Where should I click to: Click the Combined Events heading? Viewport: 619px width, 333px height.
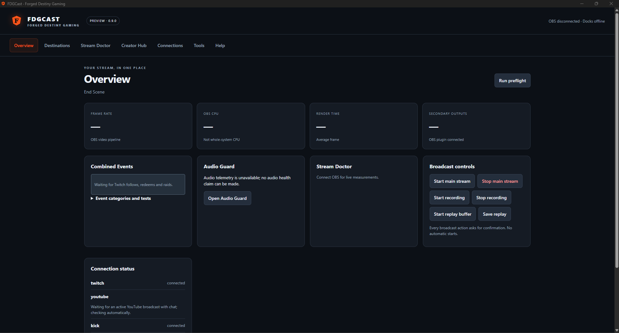pos(112,166)
